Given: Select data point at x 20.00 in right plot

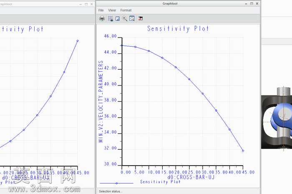Looking at the screenshot, I should coord(176,67).
